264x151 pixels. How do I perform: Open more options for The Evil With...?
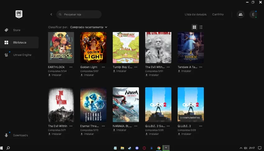point(168,67)
